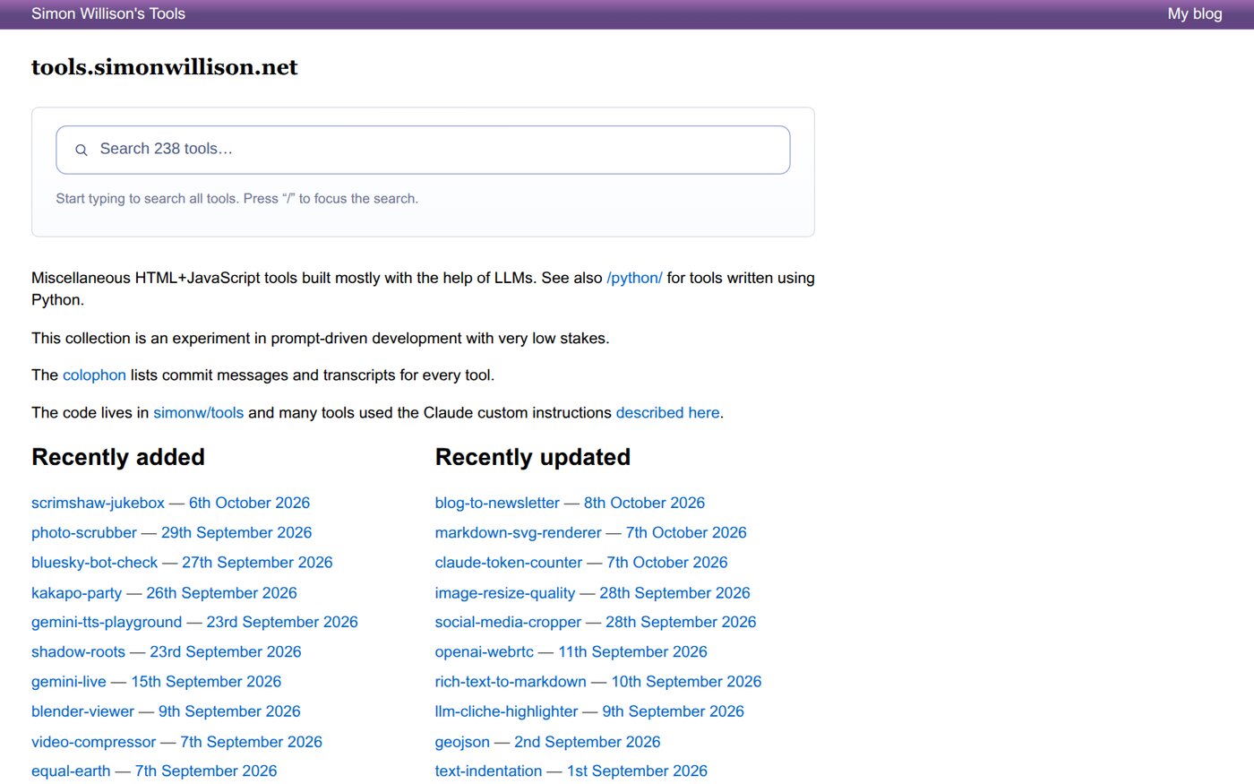
Task: Open the /python/ tools link
Action: point(634,278)
